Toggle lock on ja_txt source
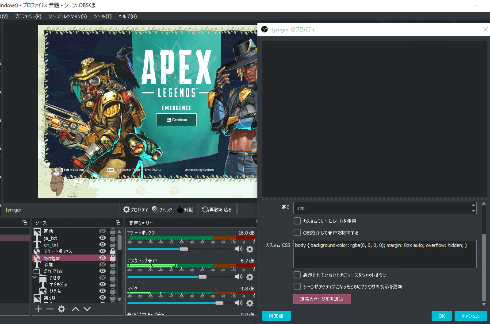Image resolution: width=490 pixels, height=324 pixels. point(112,238)
